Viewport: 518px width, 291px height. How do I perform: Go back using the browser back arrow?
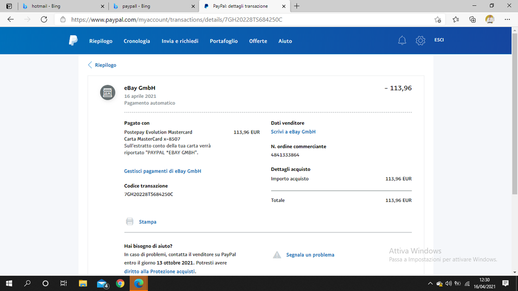10,20
